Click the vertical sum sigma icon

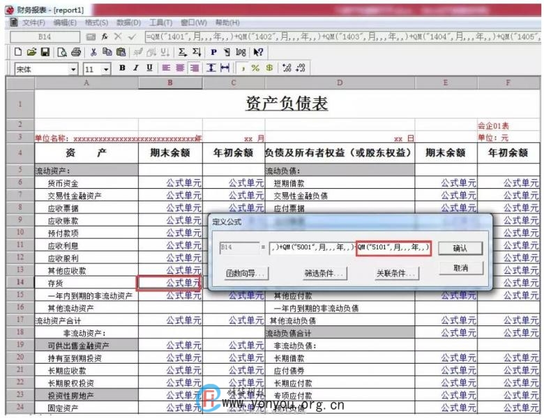[x=197, y=52]
